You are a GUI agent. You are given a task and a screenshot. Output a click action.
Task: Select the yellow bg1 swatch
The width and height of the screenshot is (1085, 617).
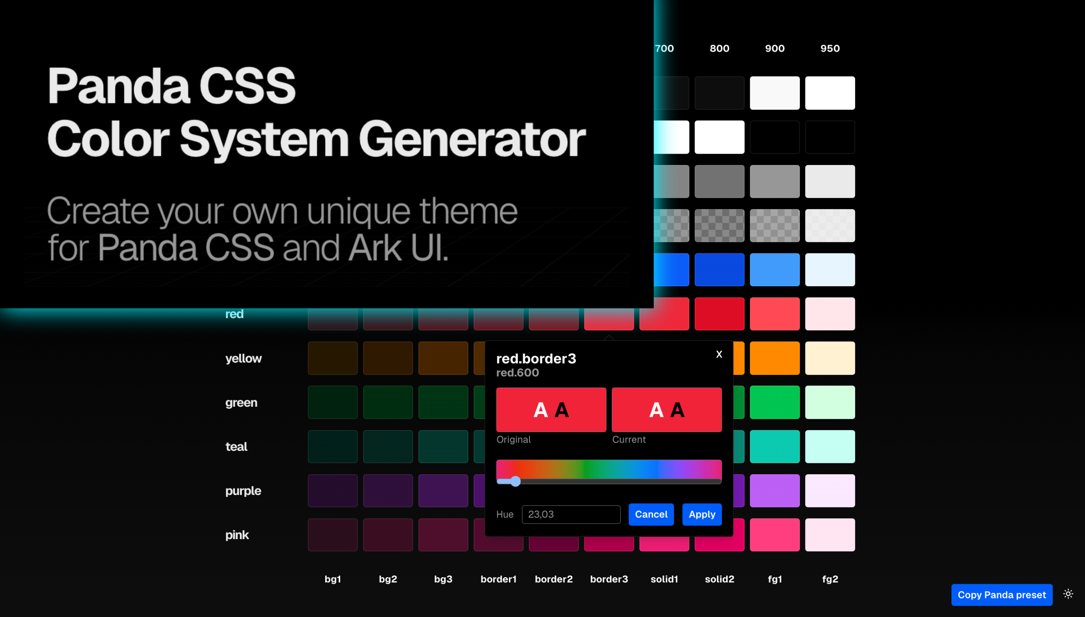click(x=333, y=358)
